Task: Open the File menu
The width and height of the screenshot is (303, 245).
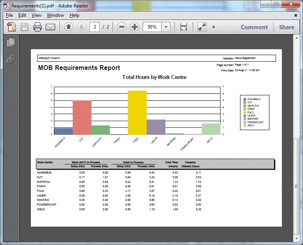Action: click(9, 15)
